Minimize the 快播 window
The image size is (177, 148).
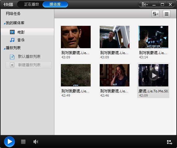pos(154,5)
